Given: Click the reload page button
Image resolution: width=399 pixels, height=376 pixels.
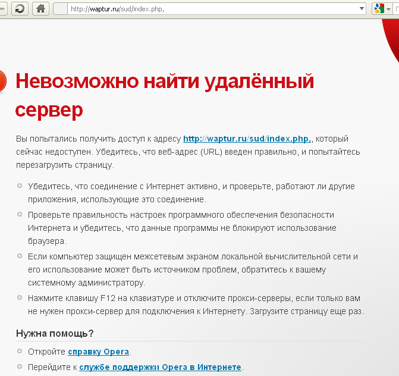Looking at the screenshot, I should coord(20,9).
